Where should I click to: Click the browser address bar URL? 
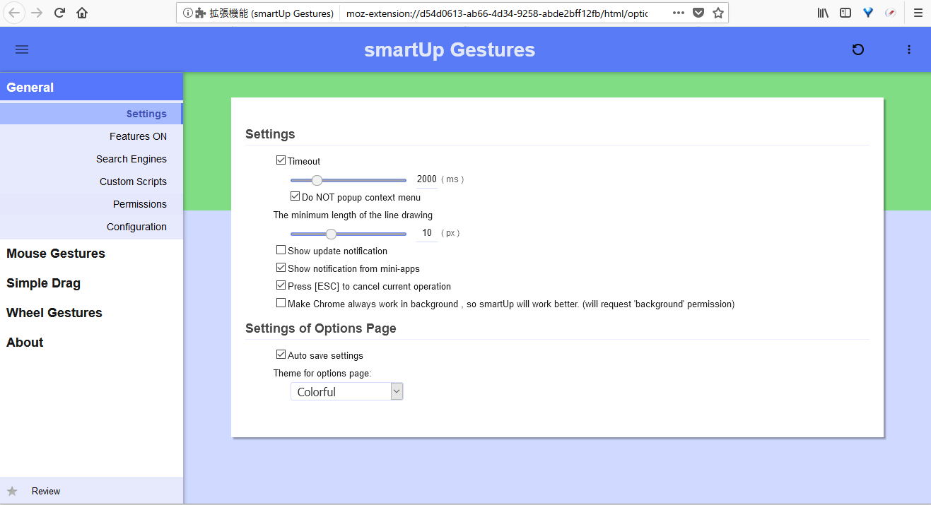click(x=496, y=13)
